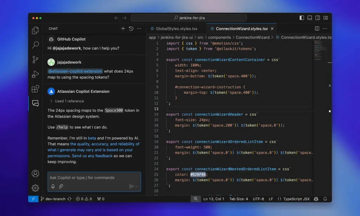Screen dimensions: 360x216
Task: Open the Run and Debug view
Action: (x=35, y=75)
